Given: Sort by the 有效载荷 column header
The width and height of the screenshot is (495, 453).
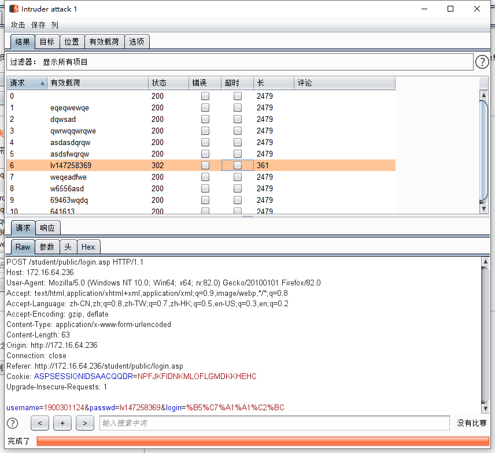Looking at the screenshot, I should [98, 83].
